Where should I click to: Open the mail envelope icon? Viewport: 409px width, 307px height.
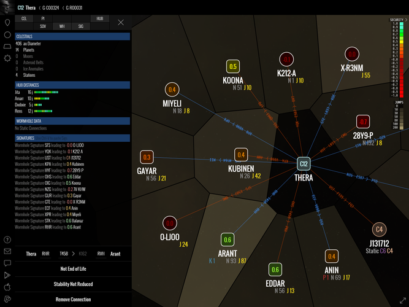coord(7,251)
